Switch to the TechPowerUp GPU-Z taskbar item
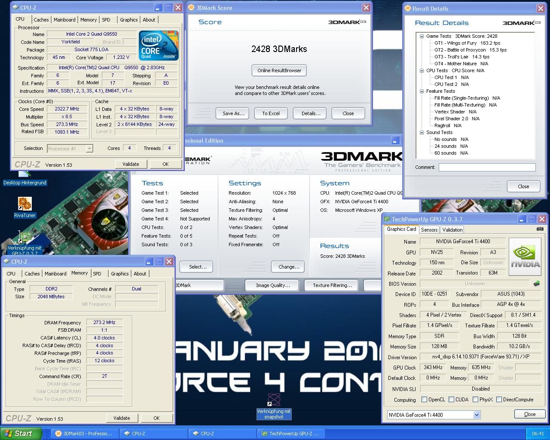The image size is (550, 440). 291,434
